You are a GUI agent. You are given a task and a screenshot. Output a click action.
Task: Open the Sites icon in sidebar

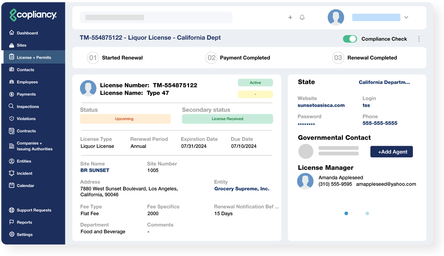pyautogui.click(x=12, y=45)
